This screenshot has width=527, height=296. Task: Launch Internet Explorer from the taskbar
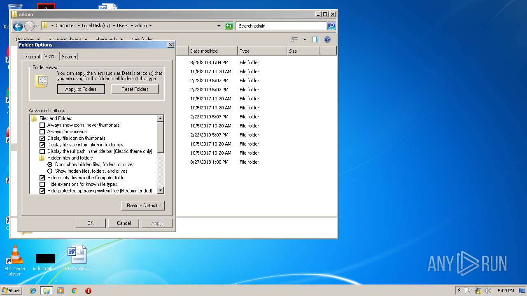click(x=33, y=291)
